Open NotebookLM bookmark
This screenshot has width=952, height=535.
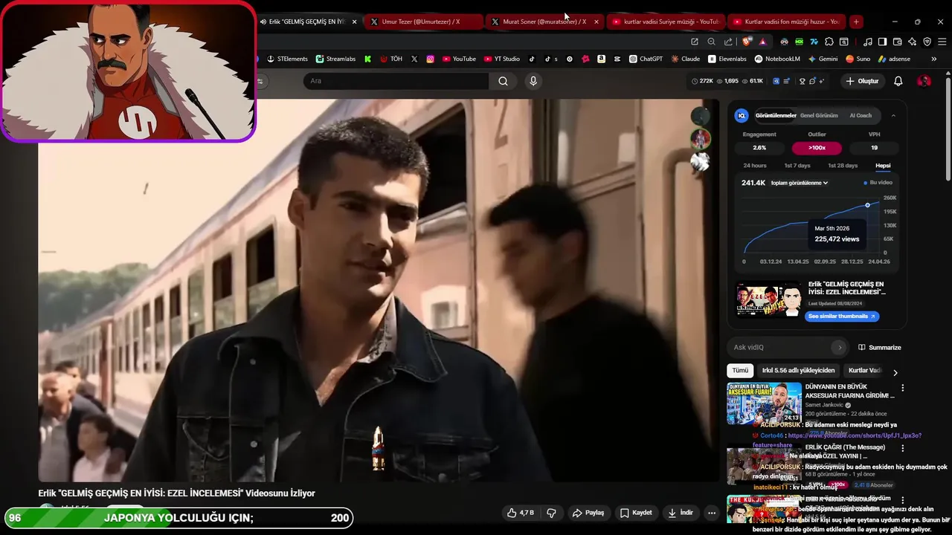tap(777, 59)
